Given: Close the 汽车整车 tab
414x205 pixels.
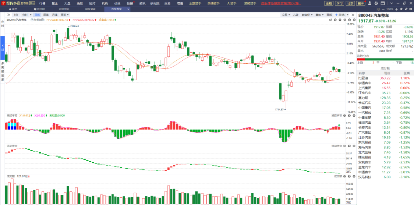Looking at the screenshot, I should click(128, 9).
